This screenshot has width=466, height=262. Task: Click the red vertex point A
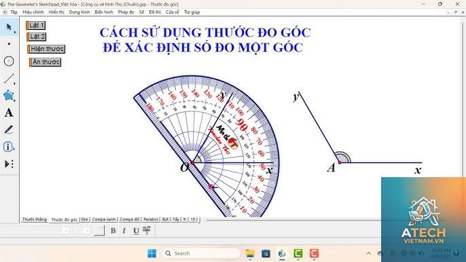click(x=340, y=162)
